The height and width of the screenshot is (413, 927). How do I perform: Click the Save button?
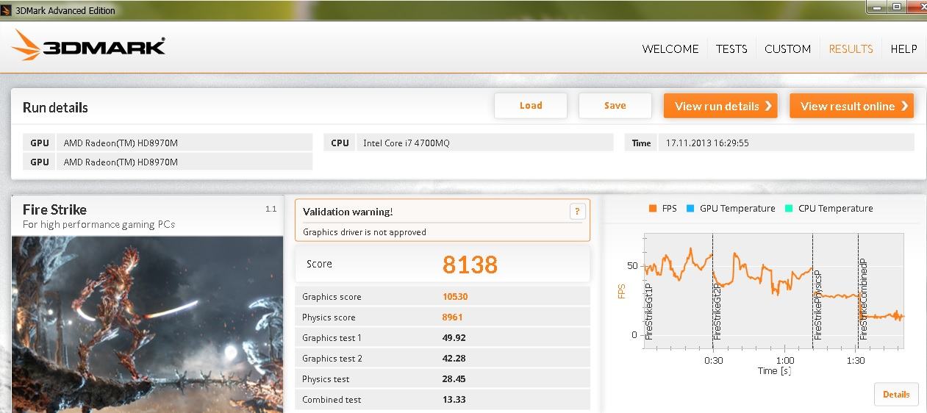[x=615, y=106]
